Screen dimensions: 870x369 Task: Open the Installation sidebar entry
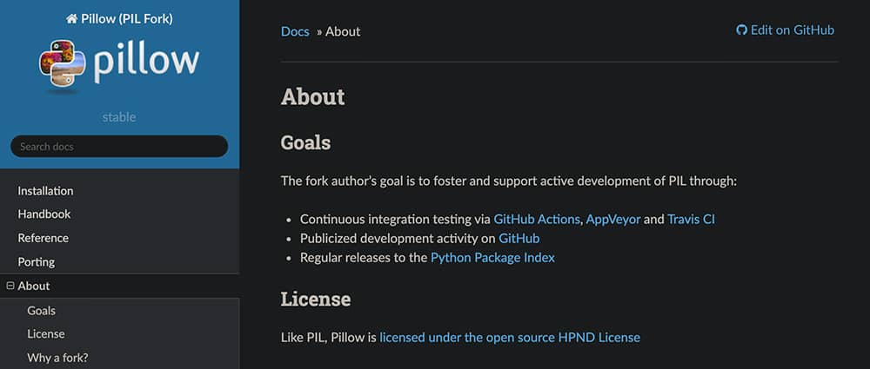point(45,191)
